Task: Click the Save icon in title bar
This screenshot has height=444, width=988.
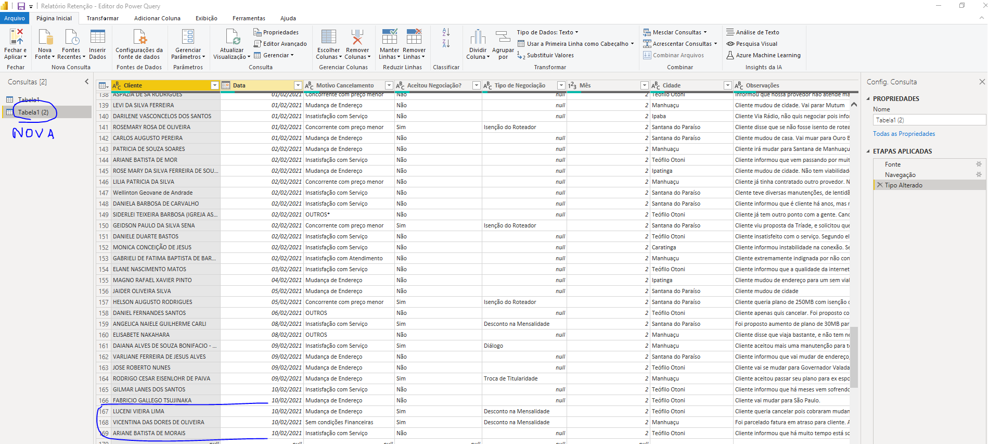Action: click(x=21, y=6)
